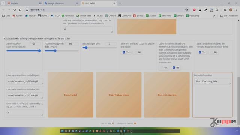Open the waipu.tv bookmark
This screenshot has height=135, width=240.
tap(30, 16)
